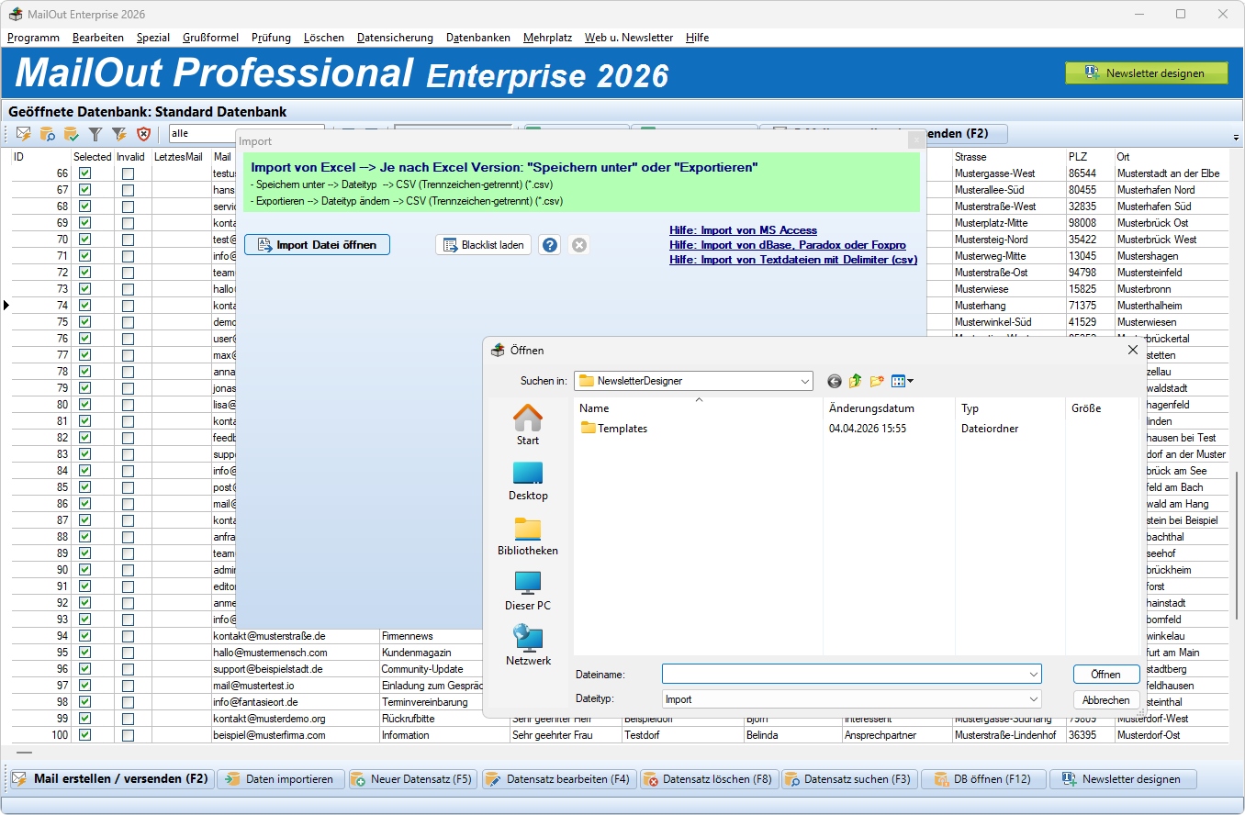The image size is (1245, 815).
Task: Click the database search icon in the main toolbar
Action: pos(48,134)
